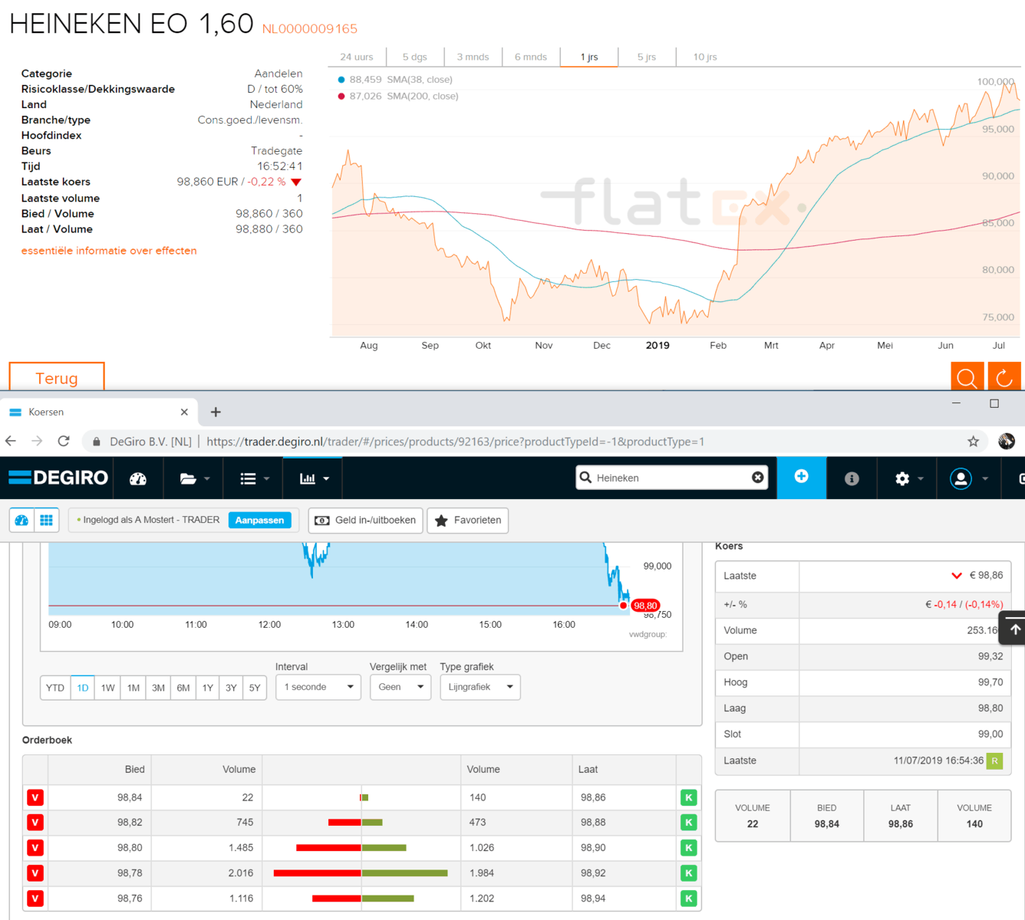Select the 5Y chart range

[255, 688]
